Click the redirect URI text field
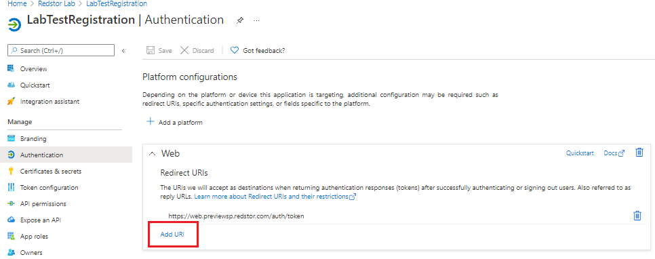 236,216
